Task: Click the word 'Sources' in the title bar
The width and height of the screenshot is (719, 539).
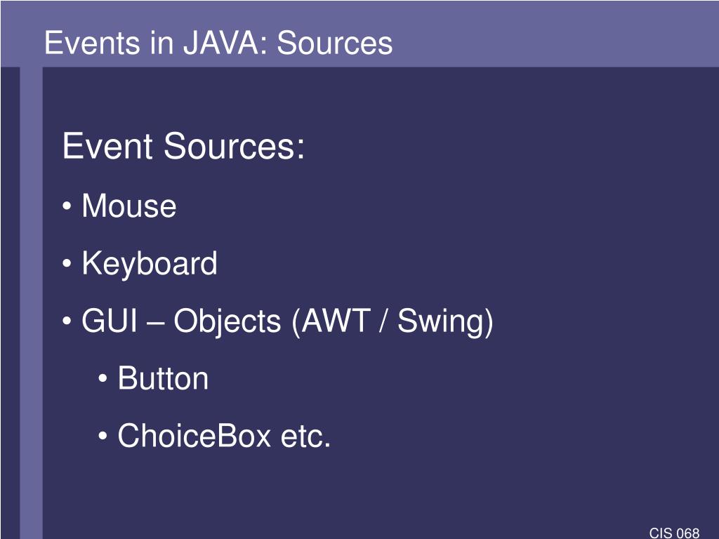Action: tap(335, 43)
